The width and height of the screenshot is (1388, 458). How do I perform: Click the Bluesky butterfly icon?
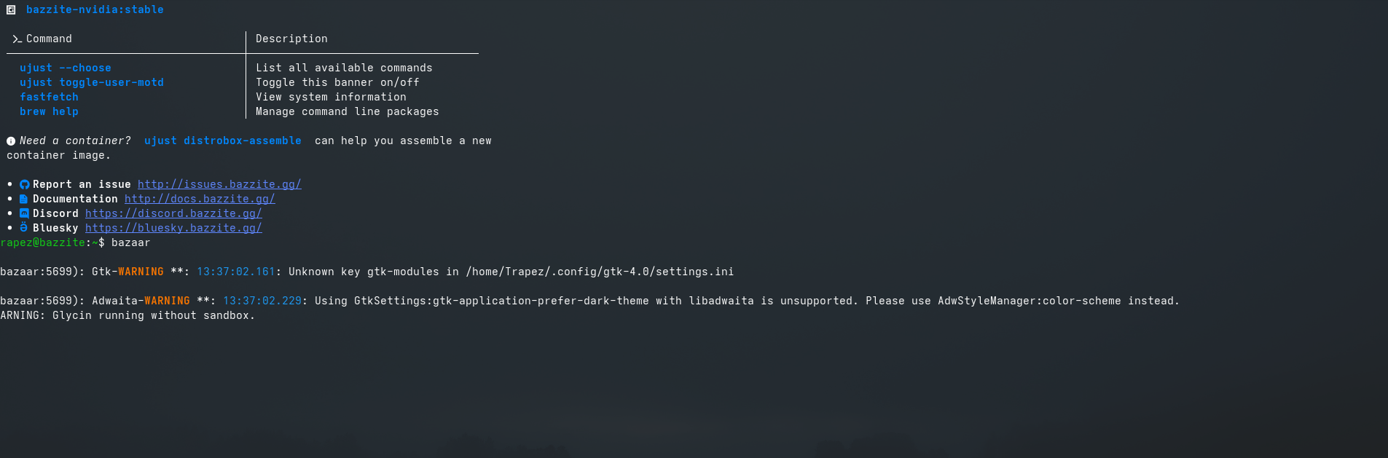click(24, 228)
